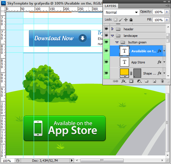This screenshot has height=164, width=171.
Task: Add a layer style fx button
Action: pyautogui.click(x=124, y=81)
